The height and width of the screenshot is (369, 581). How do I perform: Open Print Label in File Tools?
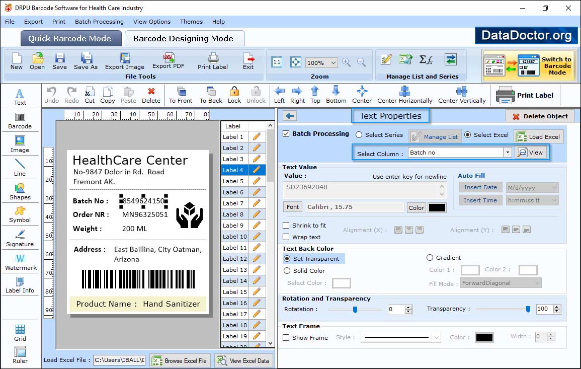[213, 61]
